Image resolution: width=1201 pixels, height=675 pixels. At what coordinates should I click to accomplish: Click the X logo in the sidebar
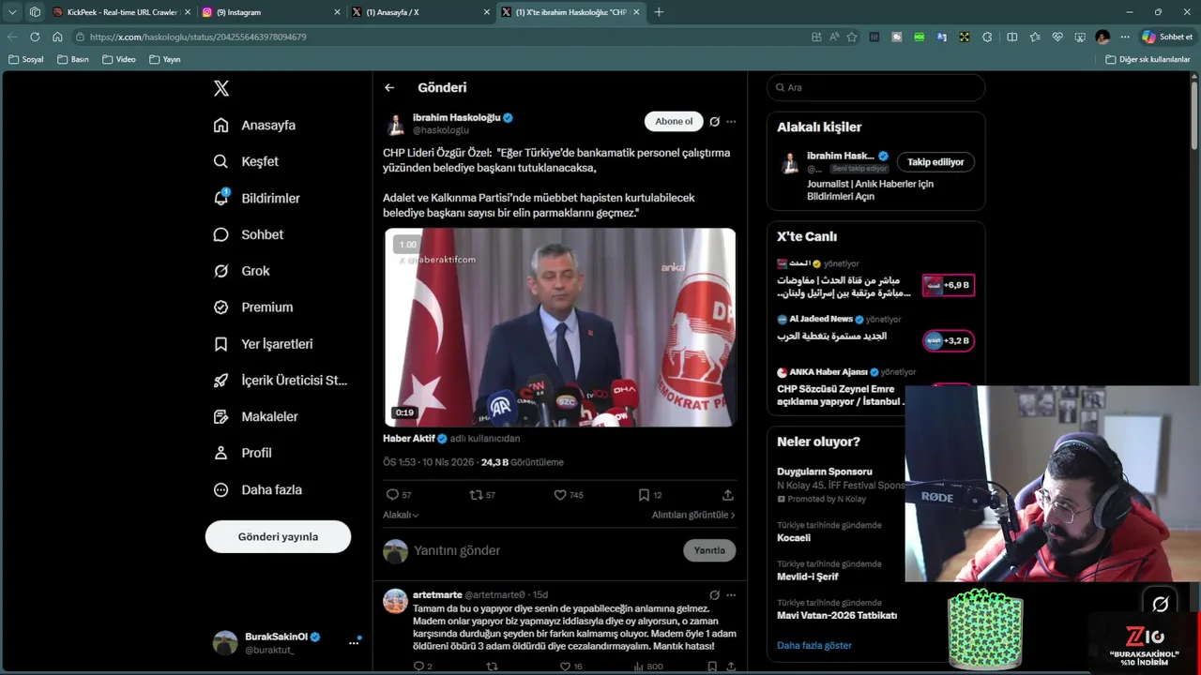click(221, 88)
